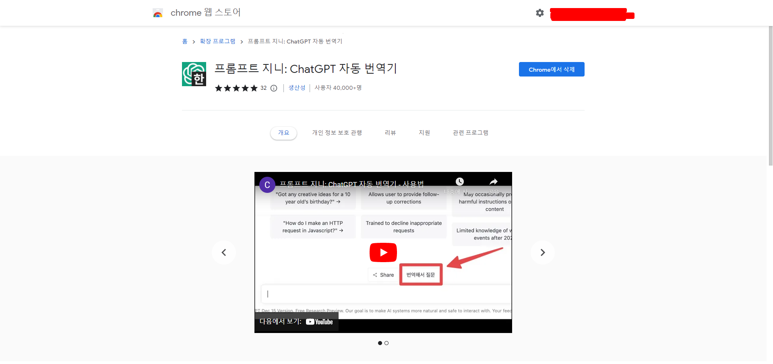Image resolution: width=773 pixels, height=364 pixels.
Task: Switch to 관련 프로그램 tab
Action: click(x=470, y=133)
